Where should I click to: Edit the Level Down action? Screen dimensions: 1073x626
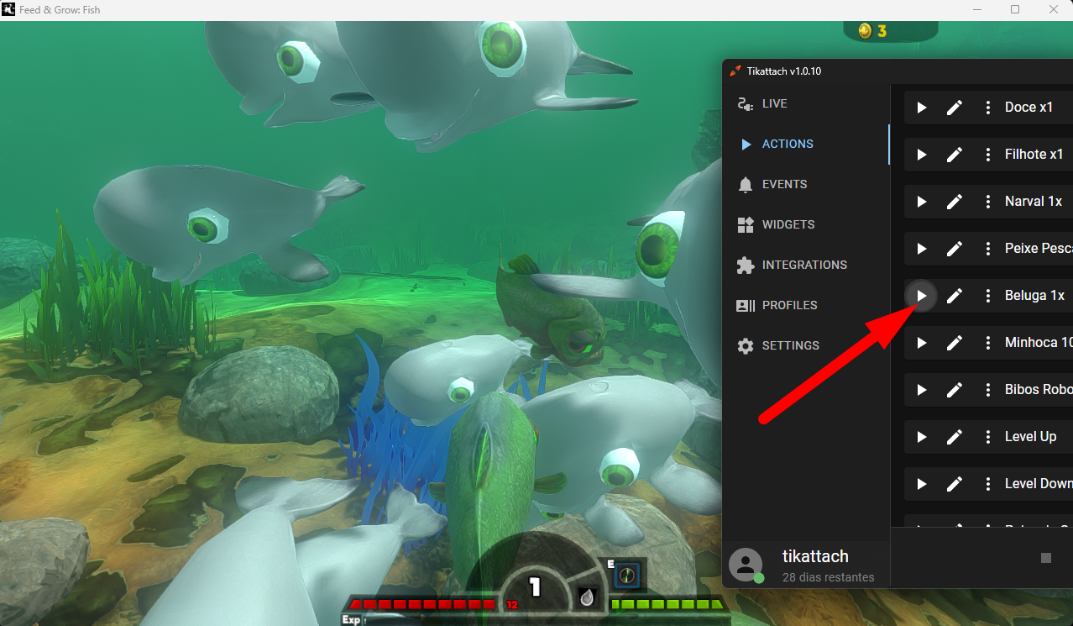(955, 484)
